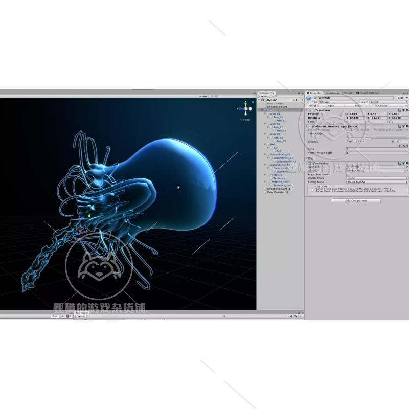Image resolution: width=409 pixels, height=409 pixels.
Task: Open the prefab Overrides dropdown
Action: click(392, 106)
